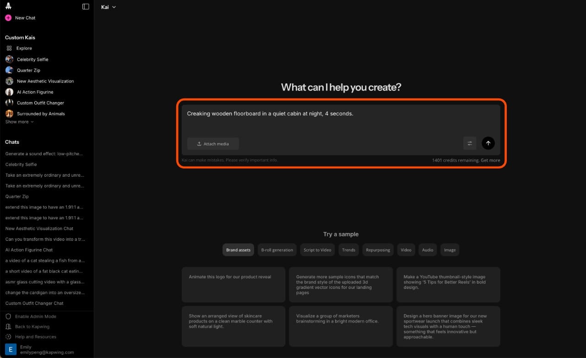Click the Kapwing logo icon
Screen dimensions: 586x358
[x=9, y=6]
